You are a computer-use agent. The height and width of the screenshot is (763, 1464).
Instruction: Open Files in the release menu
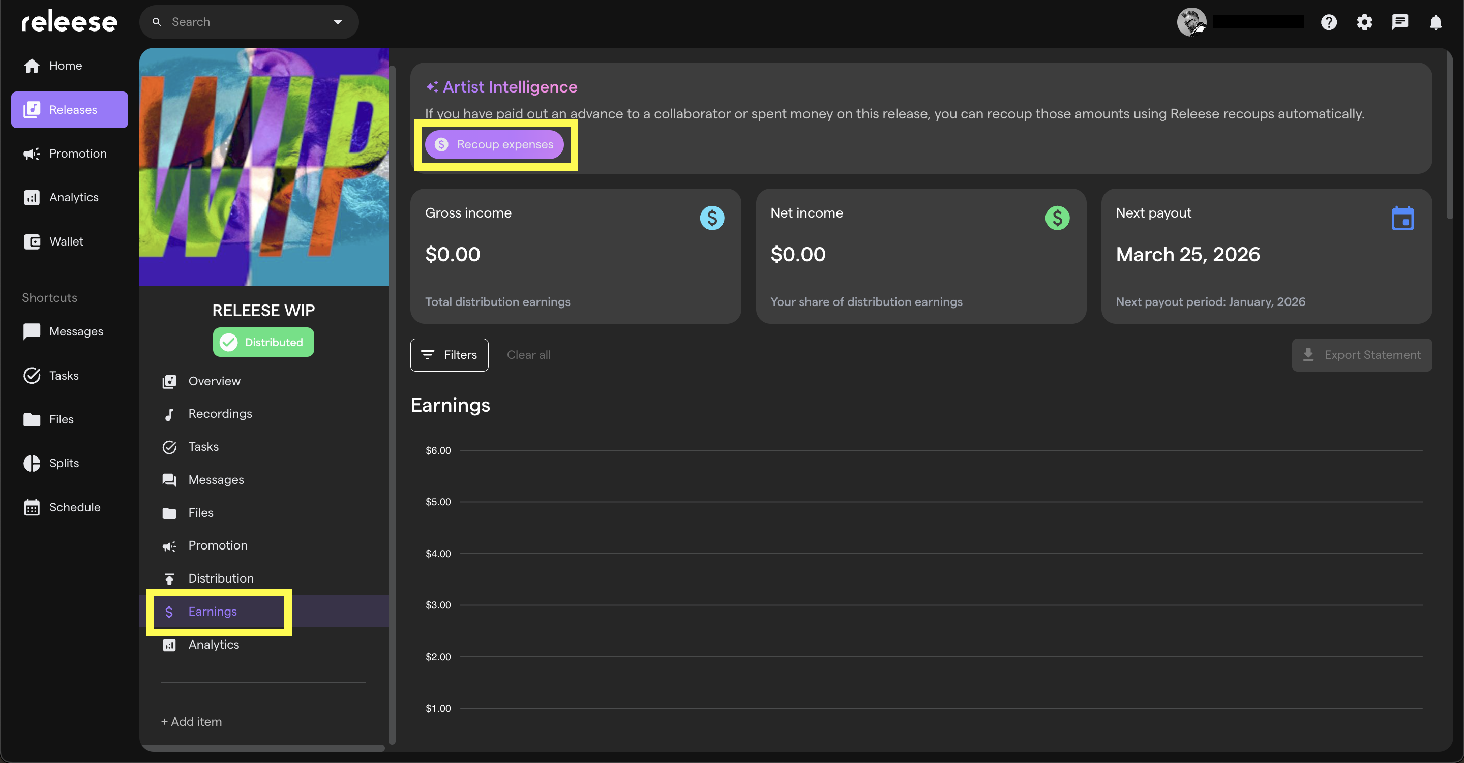click(264, 513)
